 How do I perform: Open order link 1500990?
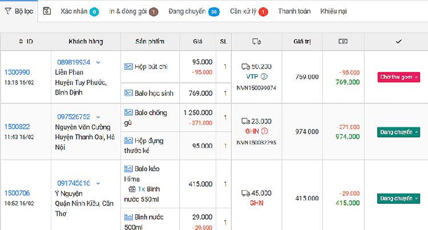coord(17,72)
